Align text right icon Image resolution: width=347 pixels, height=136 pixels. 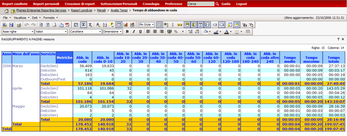(x=162, y=32)
